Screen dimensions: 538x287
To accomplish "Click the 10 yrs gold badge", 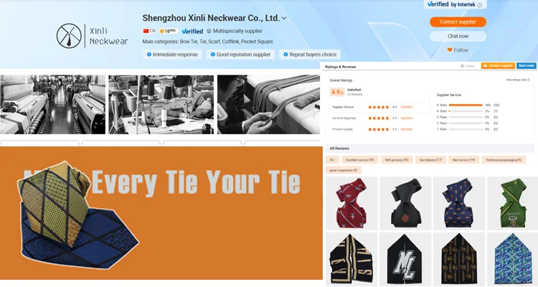I will pyautogui.click(x=168, y=31).
